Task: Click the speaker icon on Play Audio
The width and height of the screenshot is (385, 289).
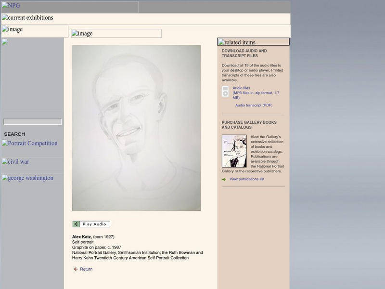Action: 76,224
